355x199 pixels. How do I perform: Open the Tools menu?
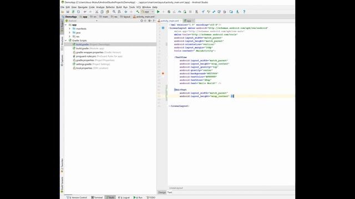[x=132, y=7]
